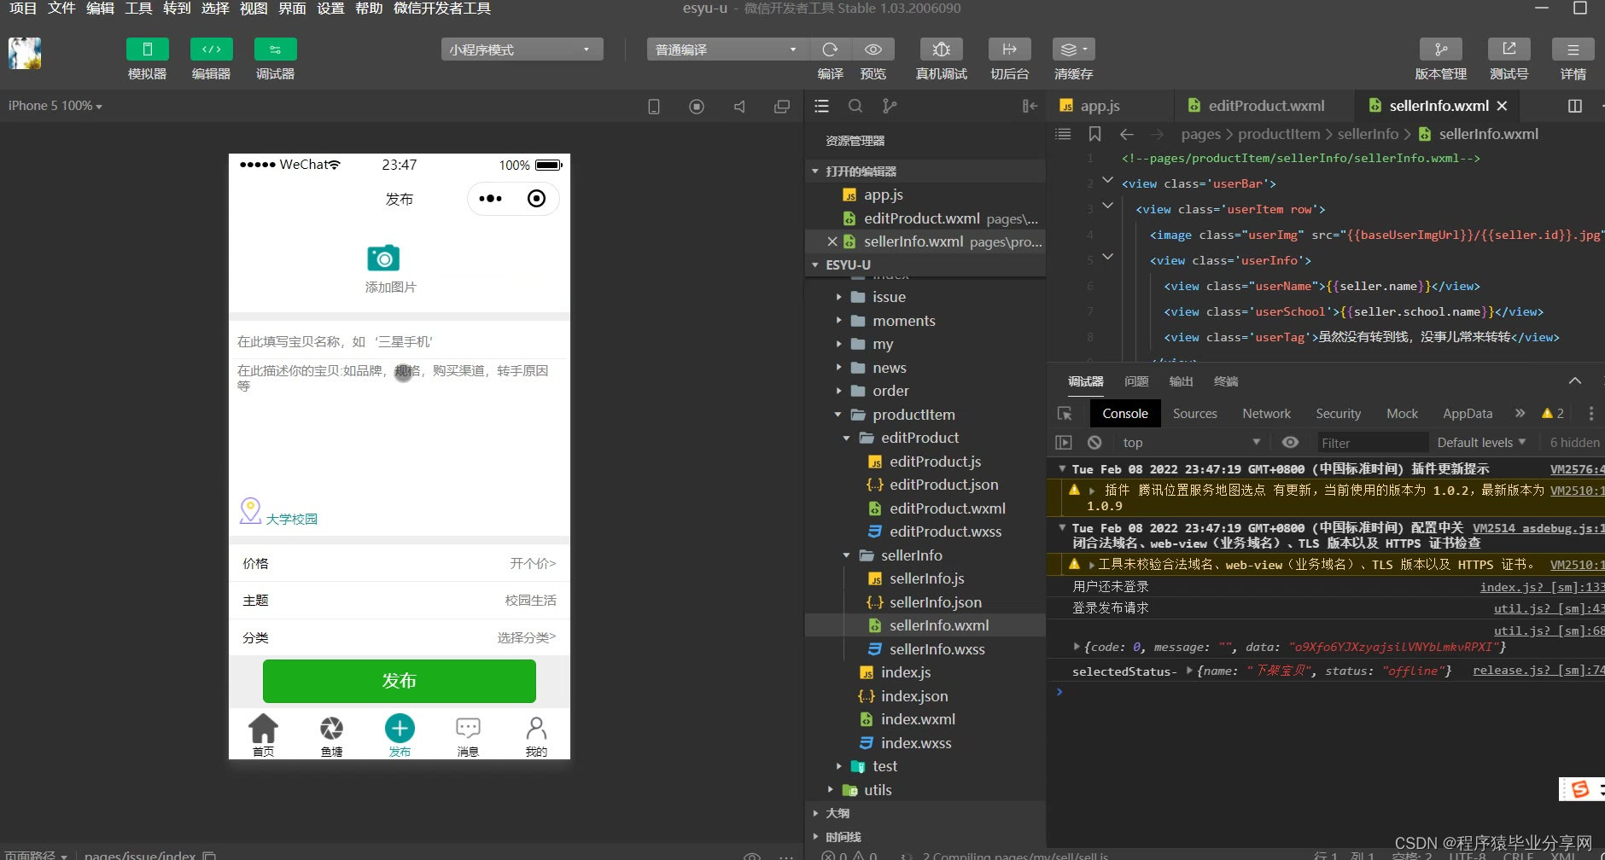Tap the 首页 home tab in simulator
1605x860 pixels.
[x=263, y=735]
